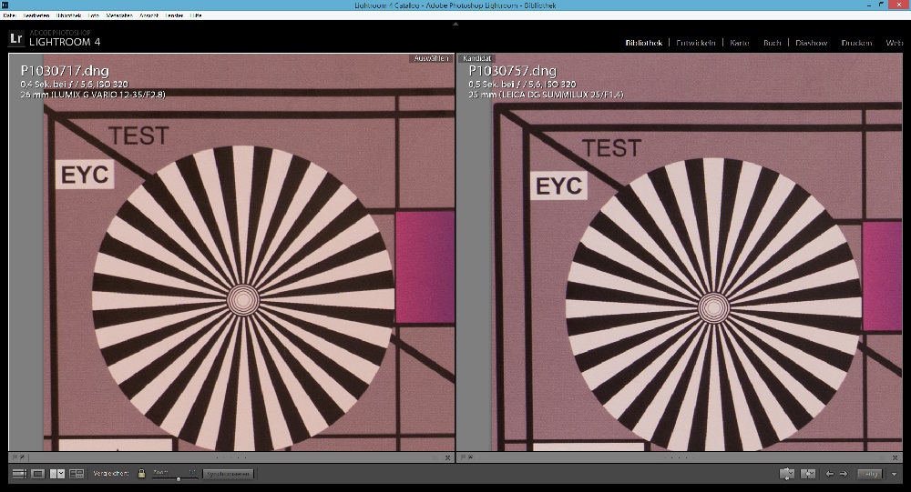Viewport: 911px width, 492px height.
Task: Toggle the link focus lock icon
Action: tap(141, 474)
